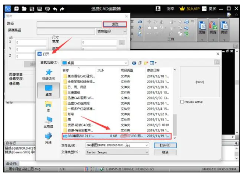The height and width of the screenshot is (175, 244).
Task: Select the folder dated 2019/12/18
Action: [x=117, y=76]
